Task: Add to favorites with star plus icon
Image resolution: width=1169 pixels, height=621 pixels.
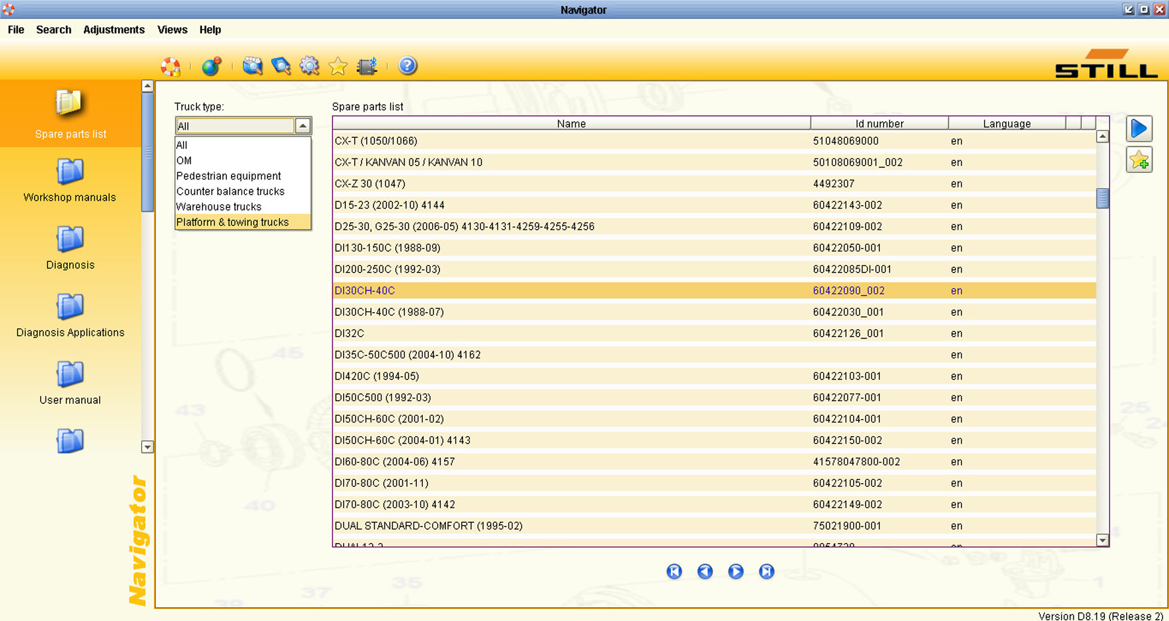Action: point(1139,160)
